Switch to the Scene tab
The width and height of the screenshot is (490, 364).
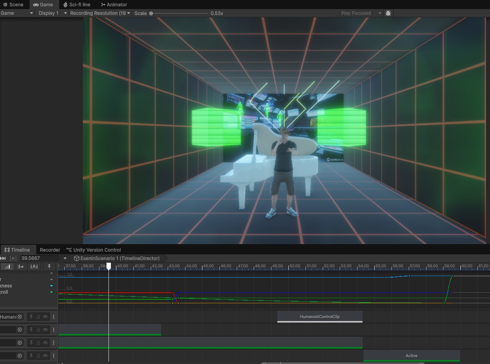(13, 5)
